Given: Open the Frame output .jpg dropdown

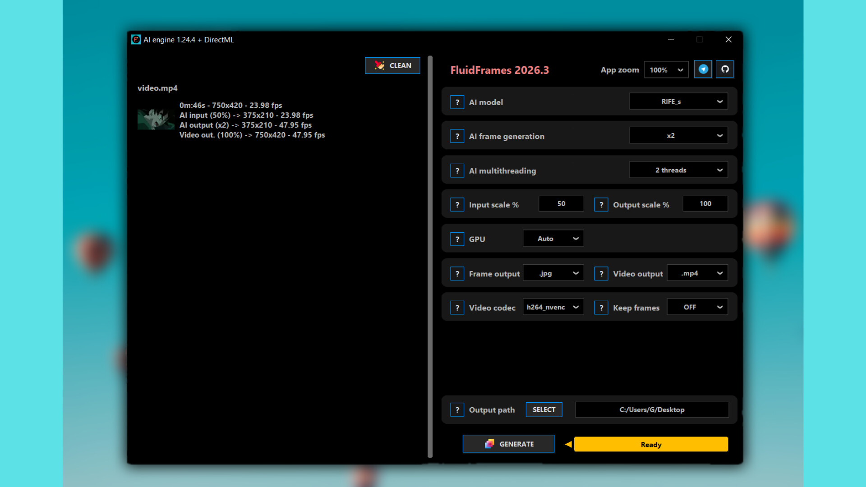Looking at the screenshot, I should click(x=553, y=273).
